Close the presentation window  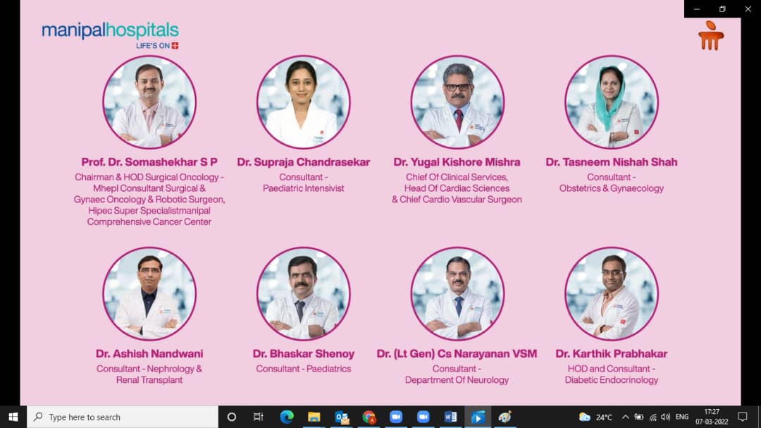tap(748, 8)
